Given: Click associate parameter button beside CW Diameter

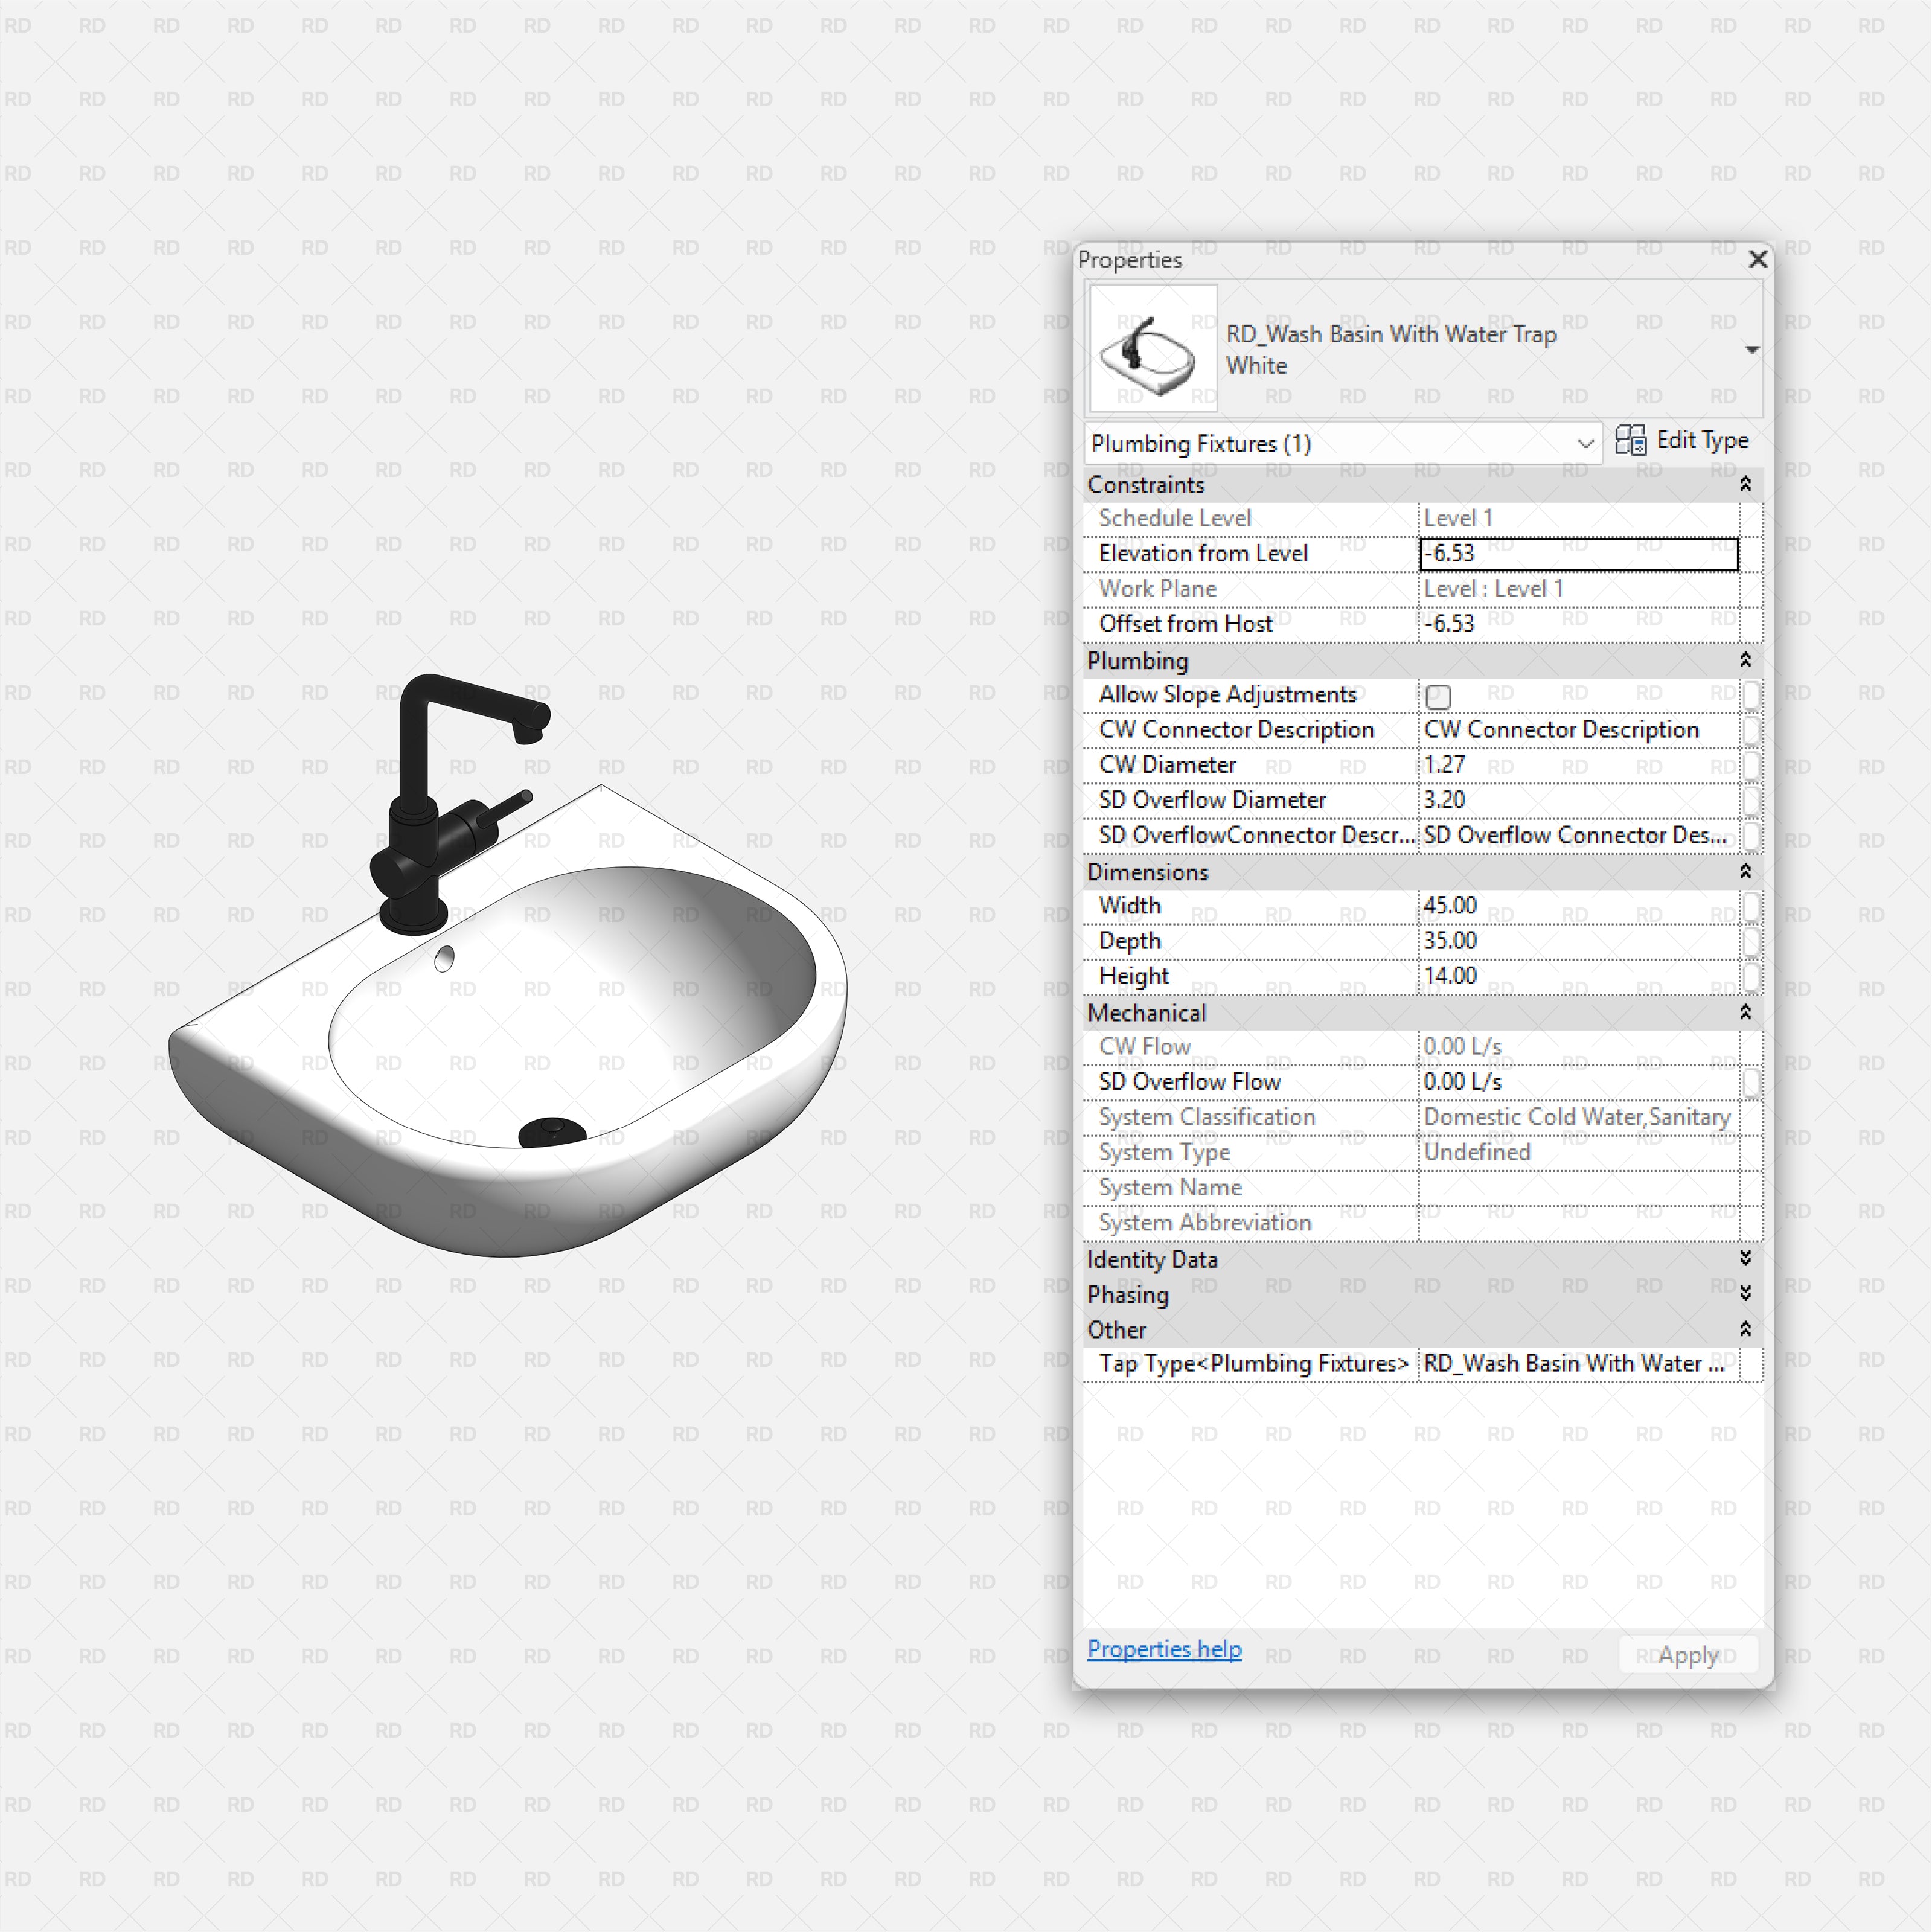Looking at the screenshot, I should click(x=1752, y=765).
